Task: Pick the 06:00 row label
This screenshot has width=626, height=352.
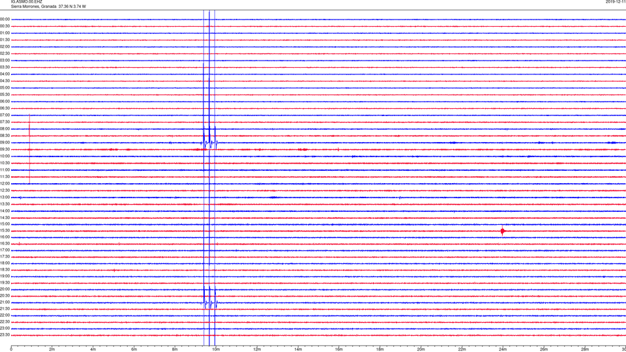Action: [5, 102]
